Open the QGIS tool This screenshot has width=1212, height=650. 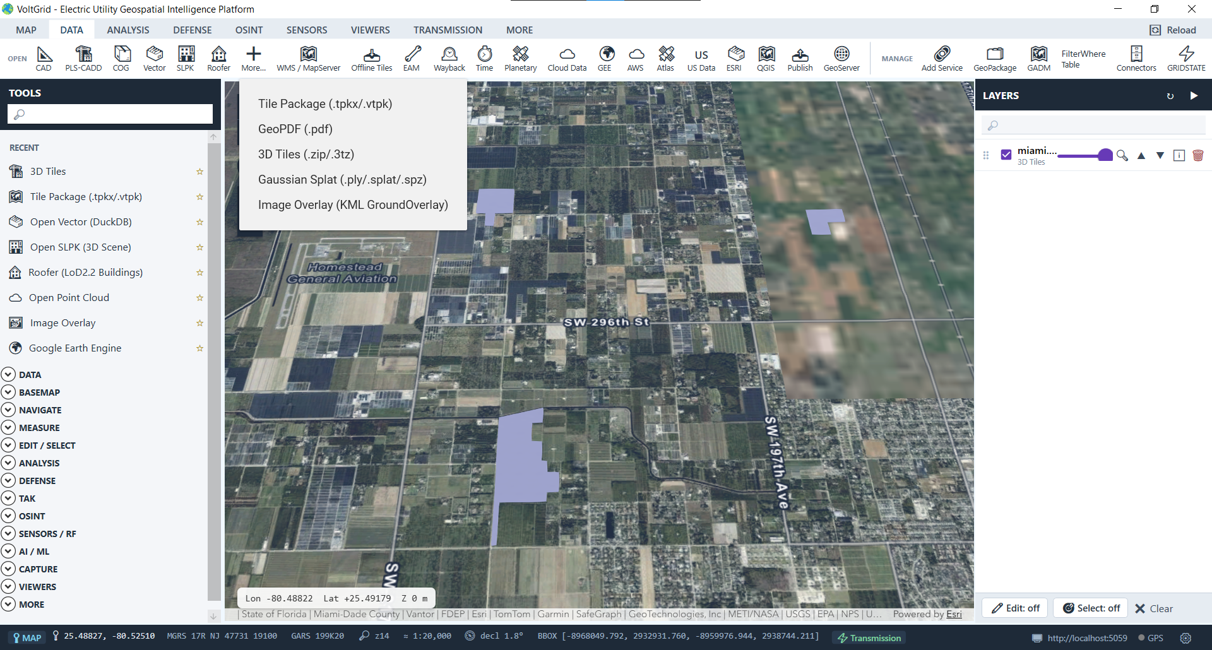766,59
